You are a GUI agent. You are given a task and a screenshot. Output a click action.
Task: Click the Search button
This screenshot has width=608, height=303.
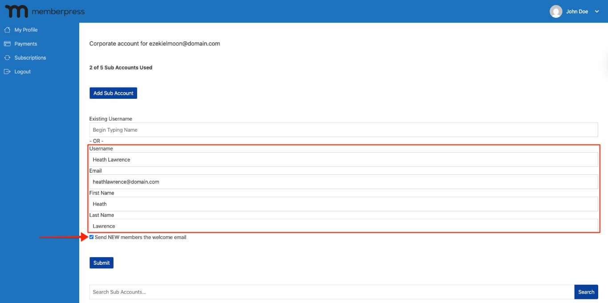(586, 292)
